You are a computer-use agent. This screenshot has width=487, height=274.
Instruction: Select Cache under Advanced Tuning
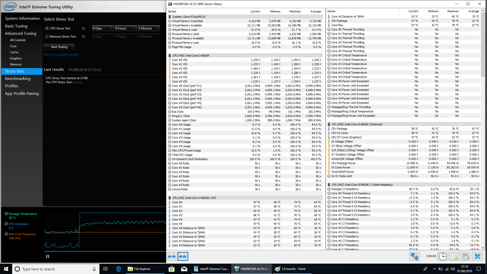click(14, 52)
